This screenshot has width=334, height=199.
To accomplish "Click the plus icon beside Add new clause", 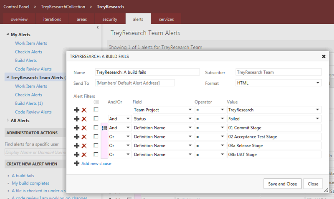I will (77, 164).
